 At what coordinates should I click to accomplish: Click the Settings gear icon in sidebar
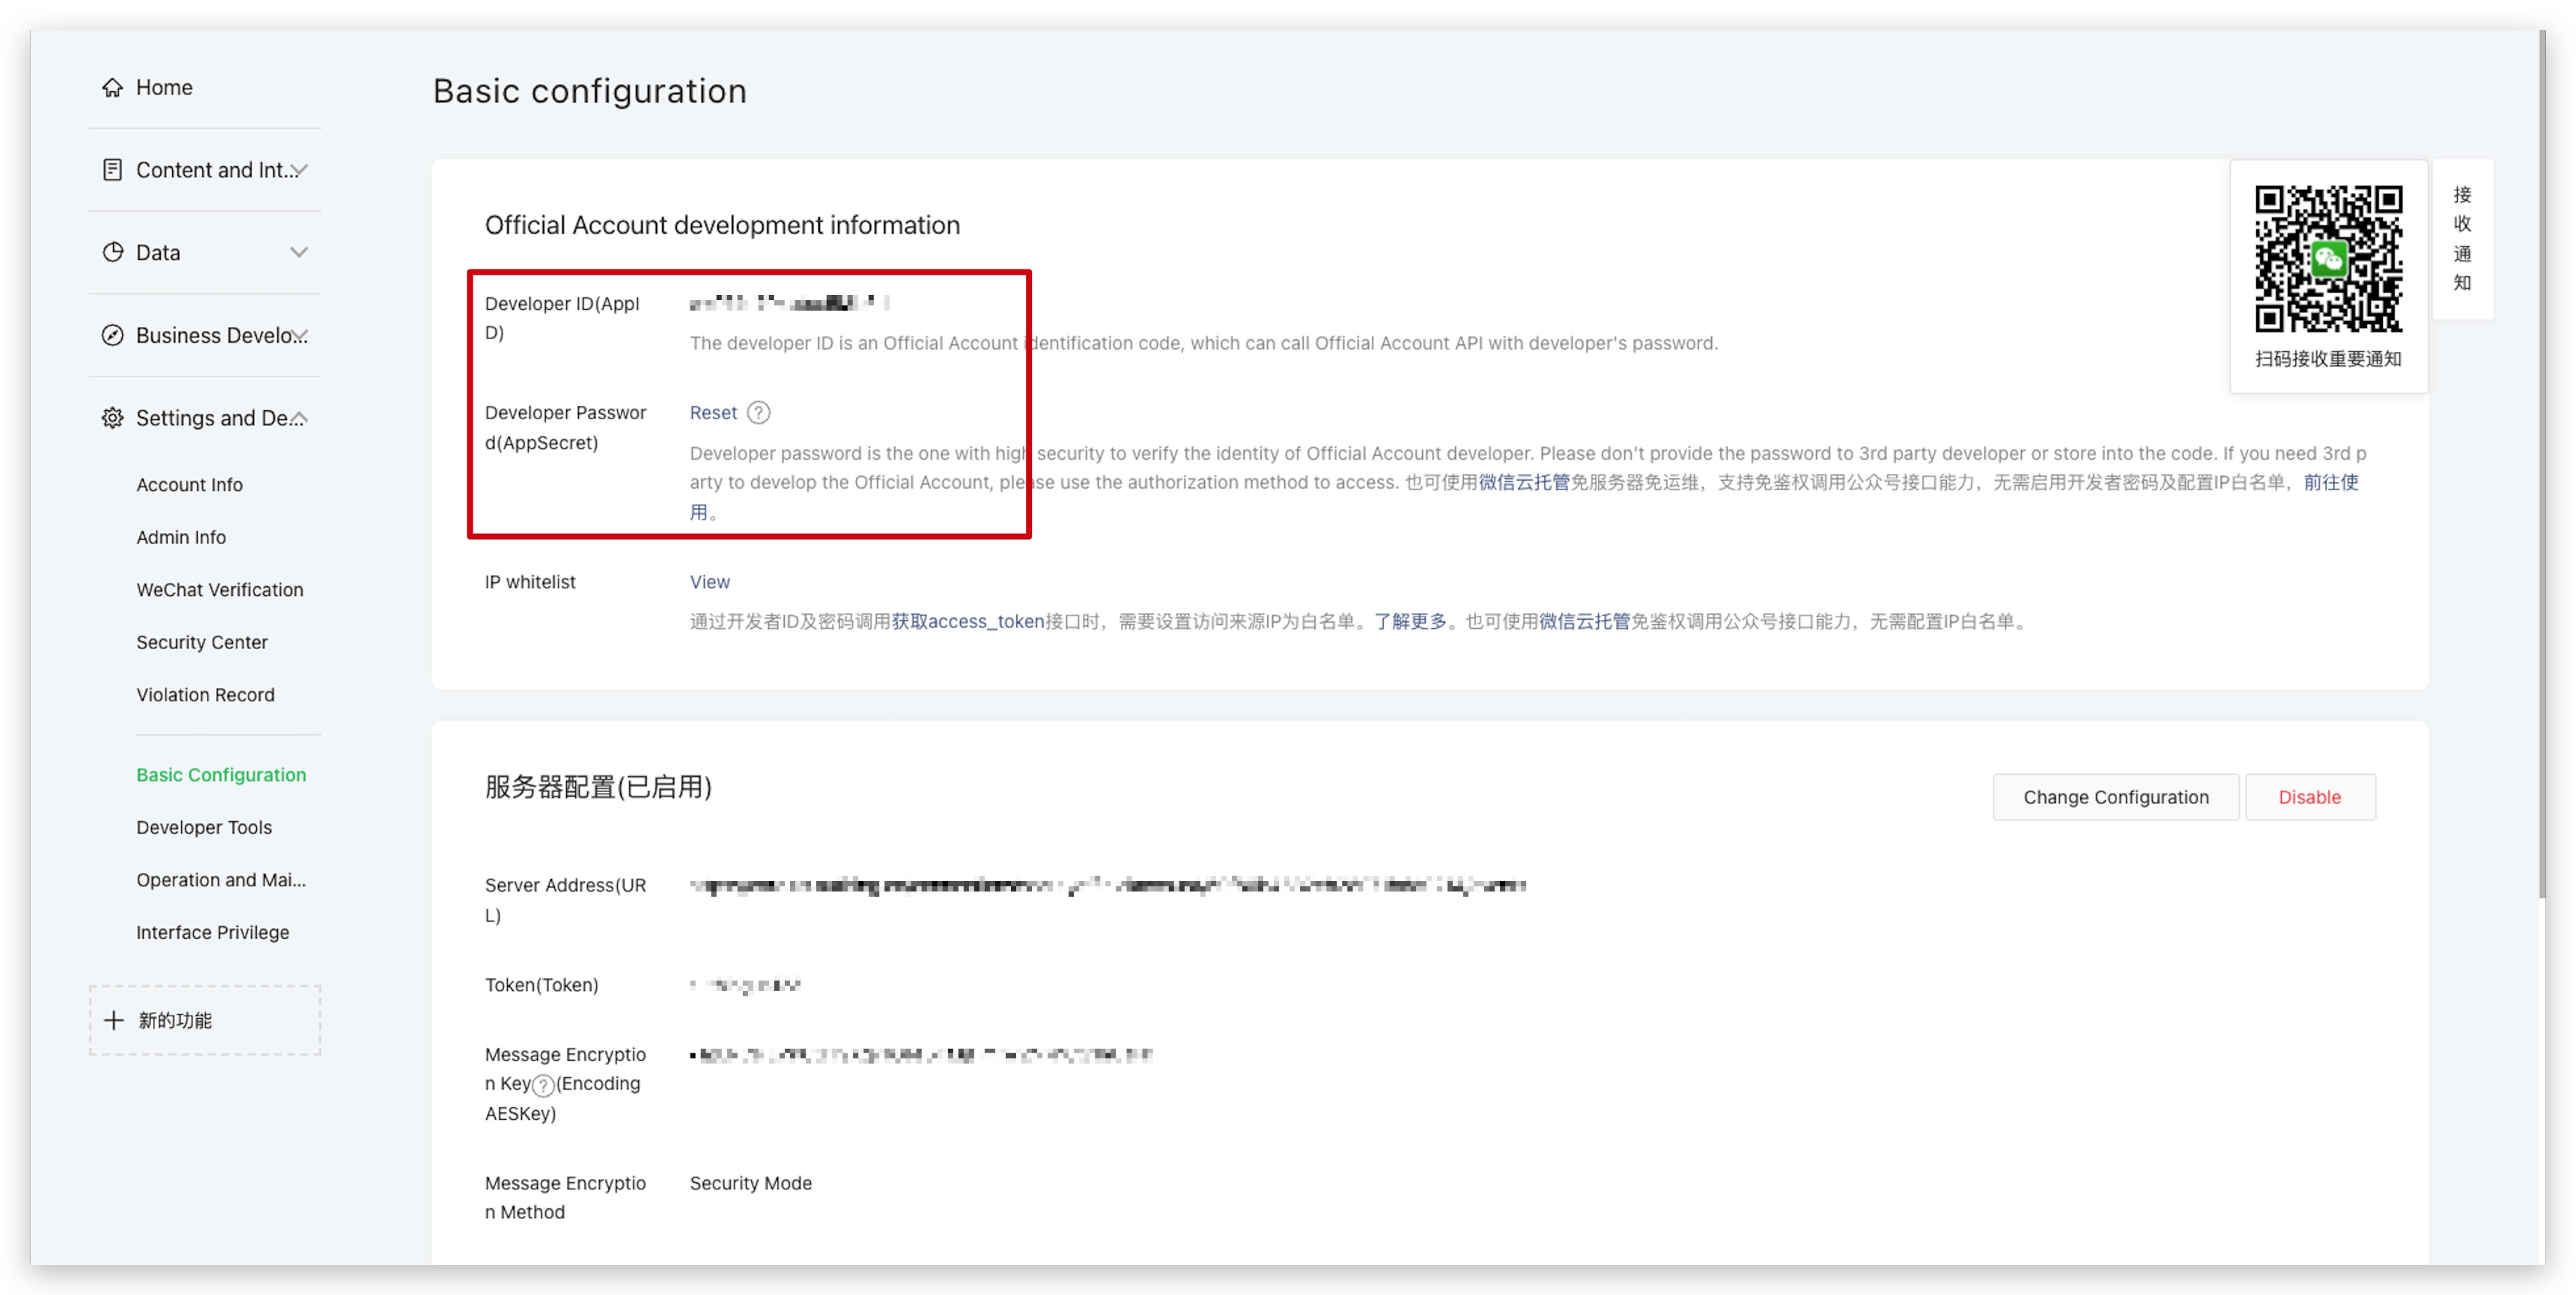tap(112, 418)
